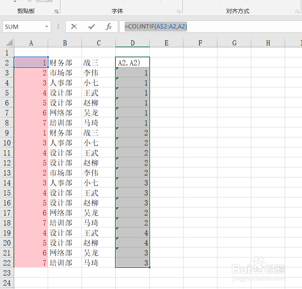302x289 pixels.
Task: Select row 22 header
Action: 7,263
